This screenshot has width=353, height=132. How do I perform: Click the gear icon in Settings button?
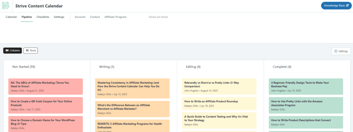[336, 51]
